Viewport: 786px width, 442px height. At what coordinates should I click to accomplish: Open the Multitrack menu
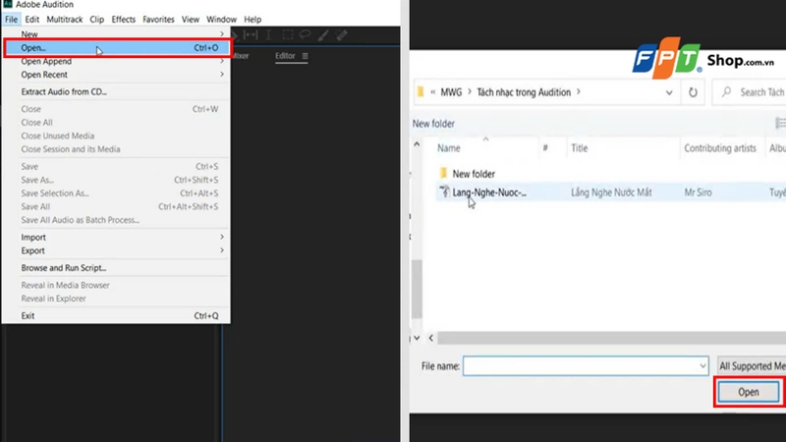tap(64, 20)
